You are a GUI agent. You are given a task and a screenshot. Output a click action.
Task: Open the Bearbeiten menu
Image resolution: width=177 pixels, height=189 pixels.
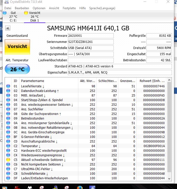[x=22, y=8]
